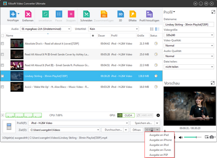Edit the Dateiname field
The image size is (217, 158).
pos(189,25)
